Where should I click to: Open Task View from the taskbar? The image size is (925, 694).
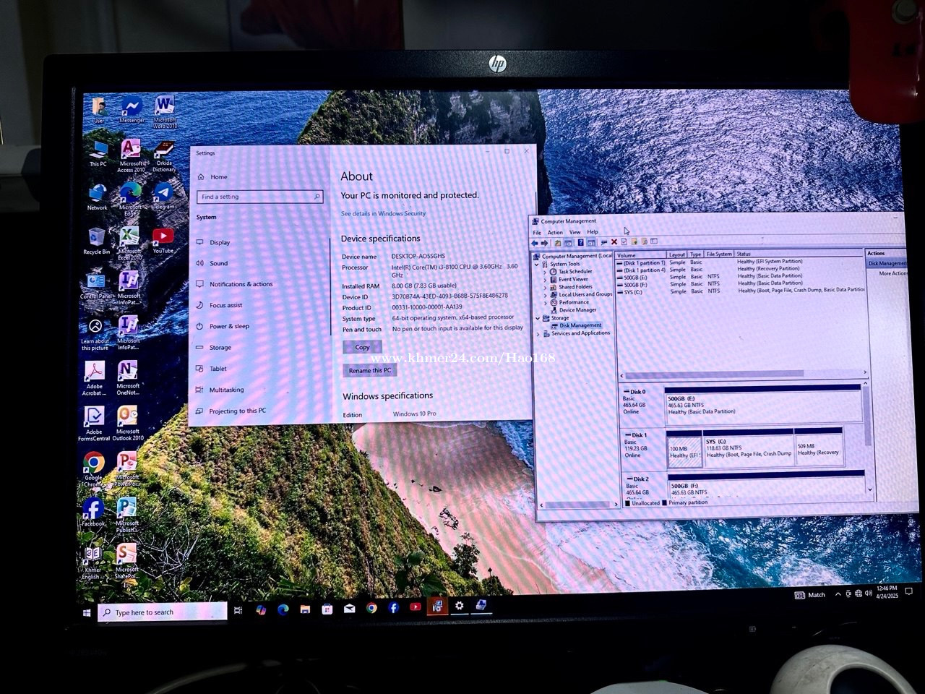(x=238, y=610)
